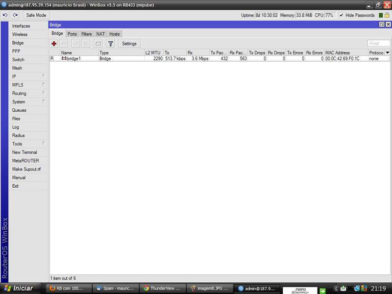Sort by Type column header
The height and width of the screenshot is (294, 392).
click(x=122, y=53)
